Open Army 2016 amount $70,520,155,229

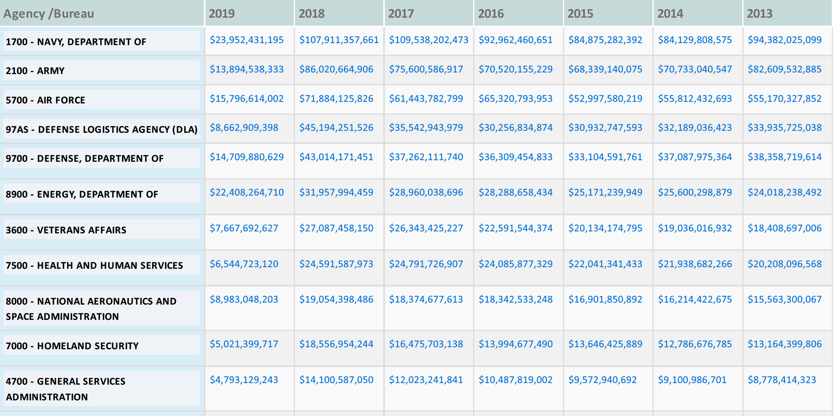click(515, 69)
